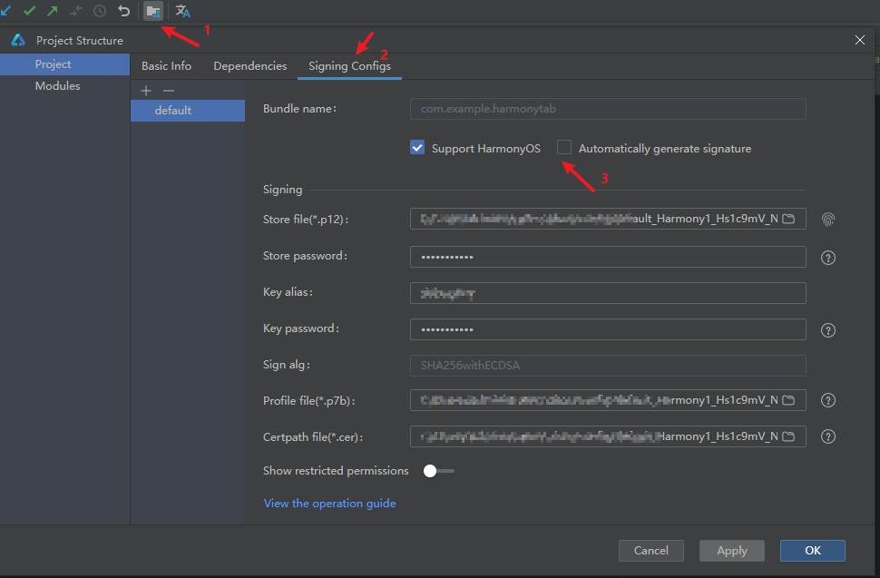Enable Automatically generate signature

tap(564, 148)
